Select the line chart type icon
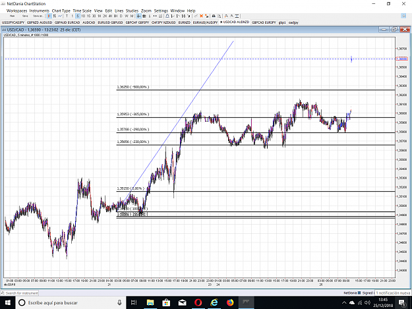The height and width of the screenshot is (309, 412). tap(60, 16)
